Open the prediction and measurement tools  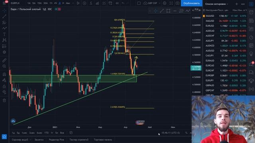(x=4, y=46)
